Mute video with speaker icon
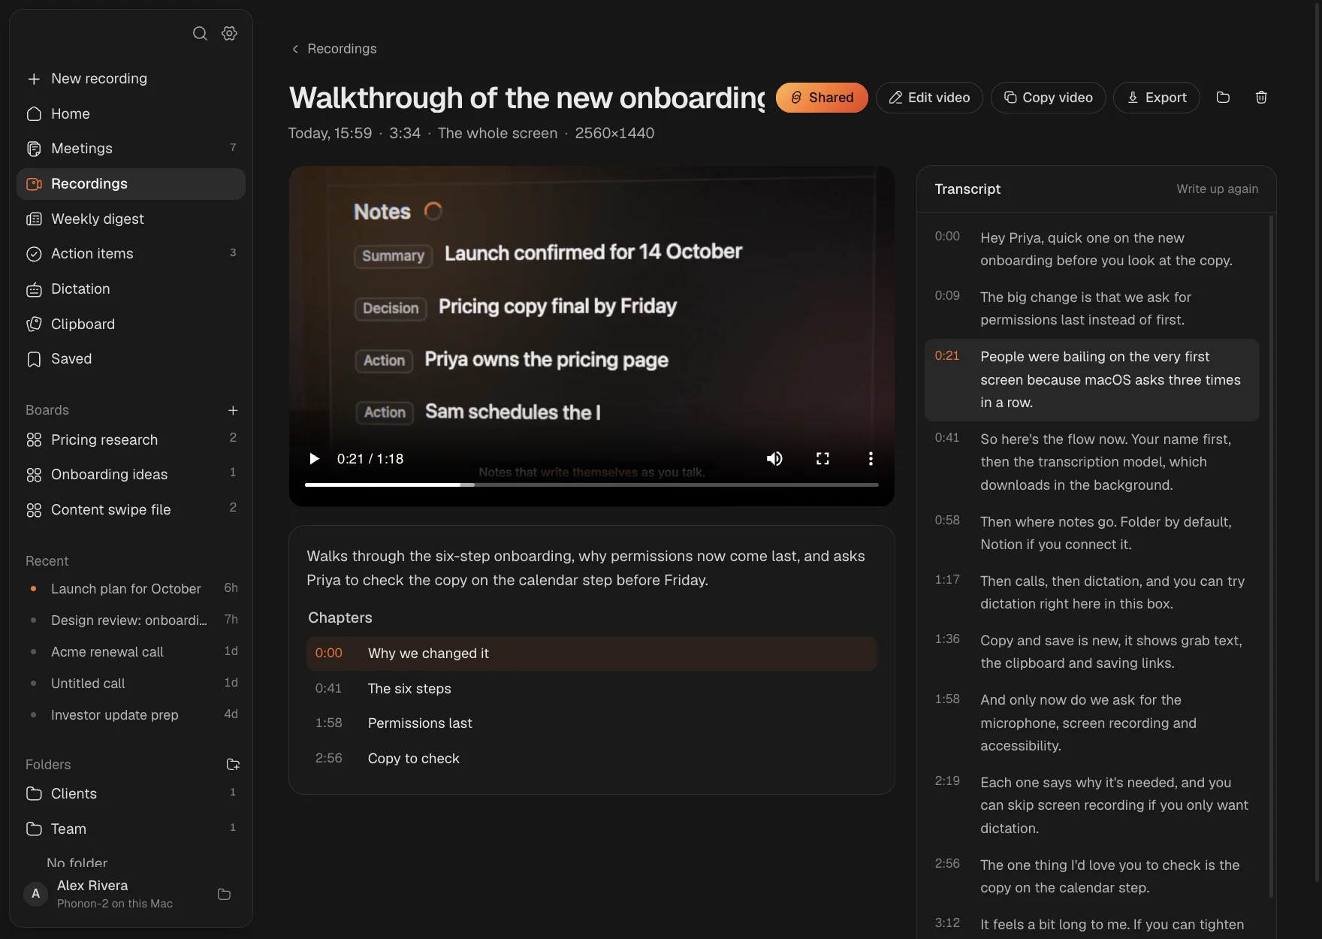Image resolution: width=1322 pixels, height=939 pixels. pos(774,459)
